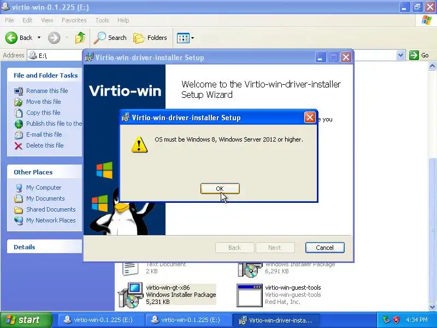Click the Go button
This screenshot has width=437, height=328.
(x=419, y=55)
